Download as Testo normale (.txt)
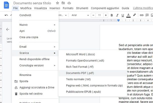This screenshot has height=103, width=153. [93, 79]
